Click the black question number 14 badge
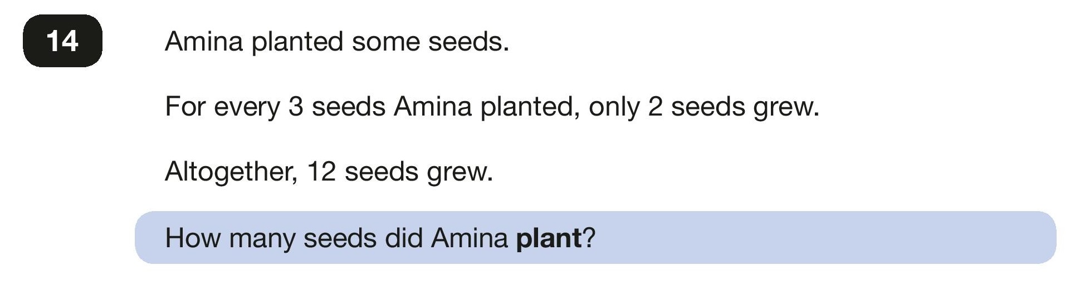Viewport: 1070px width, 285px height. pos(62,41)
